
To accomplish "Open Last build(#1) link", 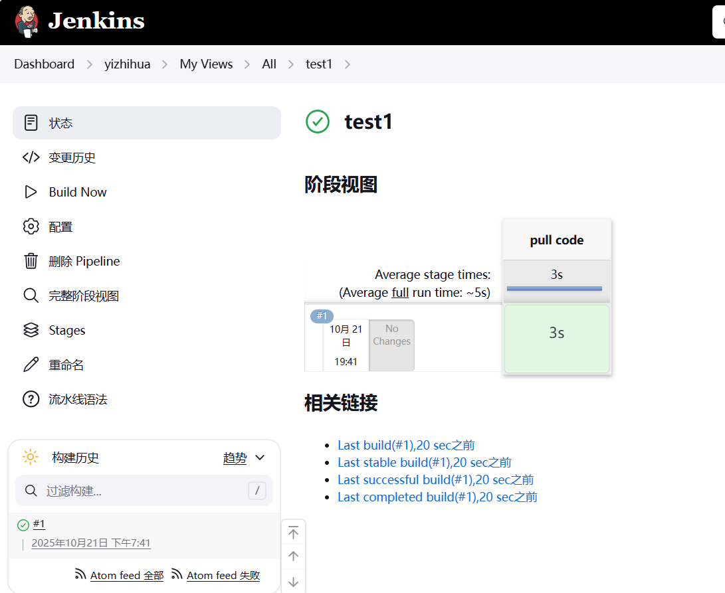I will pos(406,445).
